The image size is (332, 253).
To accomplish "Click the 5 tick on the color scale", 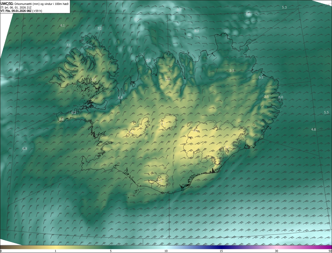I will (x=111, y=251).
